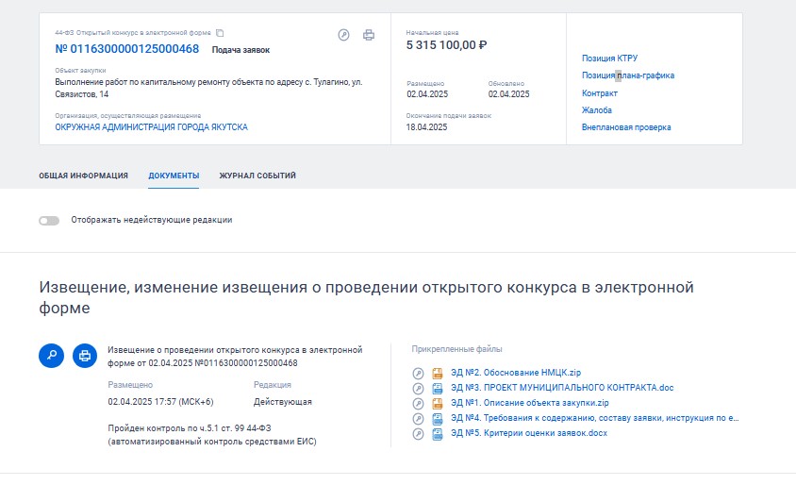796x485 pixels.
Task: View signature for ЭД №4 Требования file
Action: point(418,420)
